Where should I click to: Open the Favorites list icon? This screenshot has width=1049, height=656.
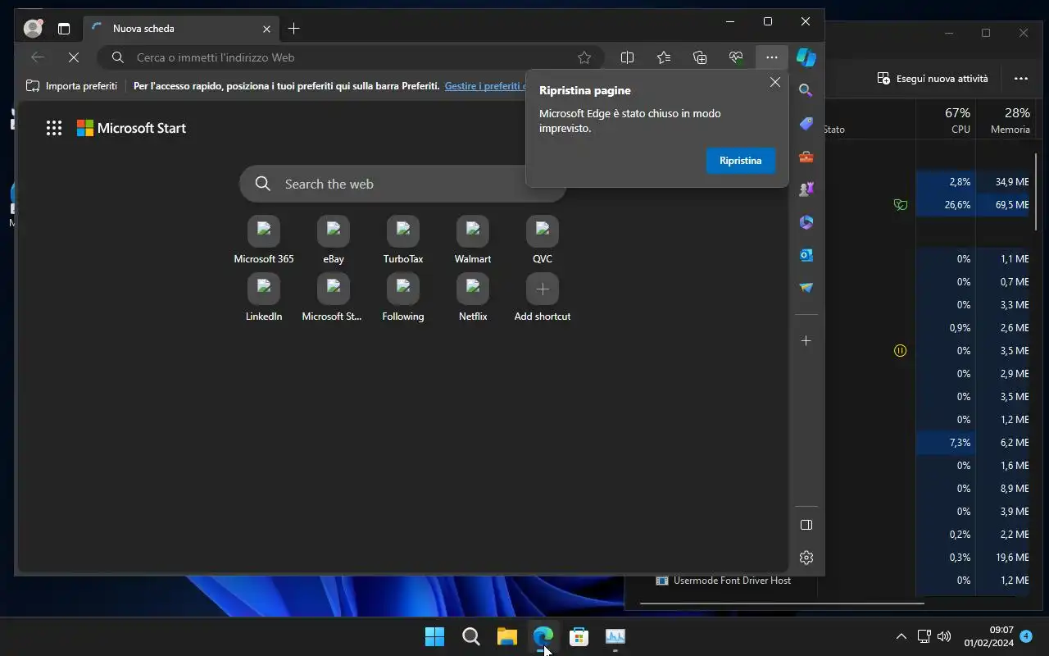tap(664, 57)
